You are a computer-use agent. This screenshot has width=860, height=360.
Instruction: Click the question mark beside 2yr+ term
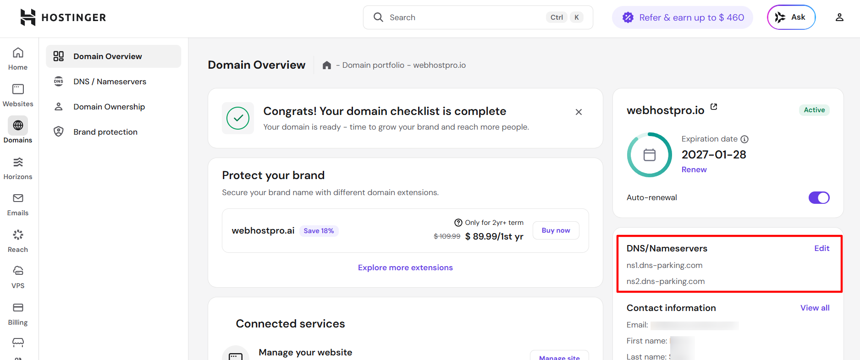tap(458, 223)
